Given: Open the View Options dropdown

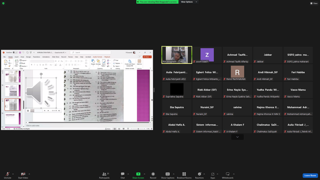Looking at the screenshot, I should pos(189,2).
